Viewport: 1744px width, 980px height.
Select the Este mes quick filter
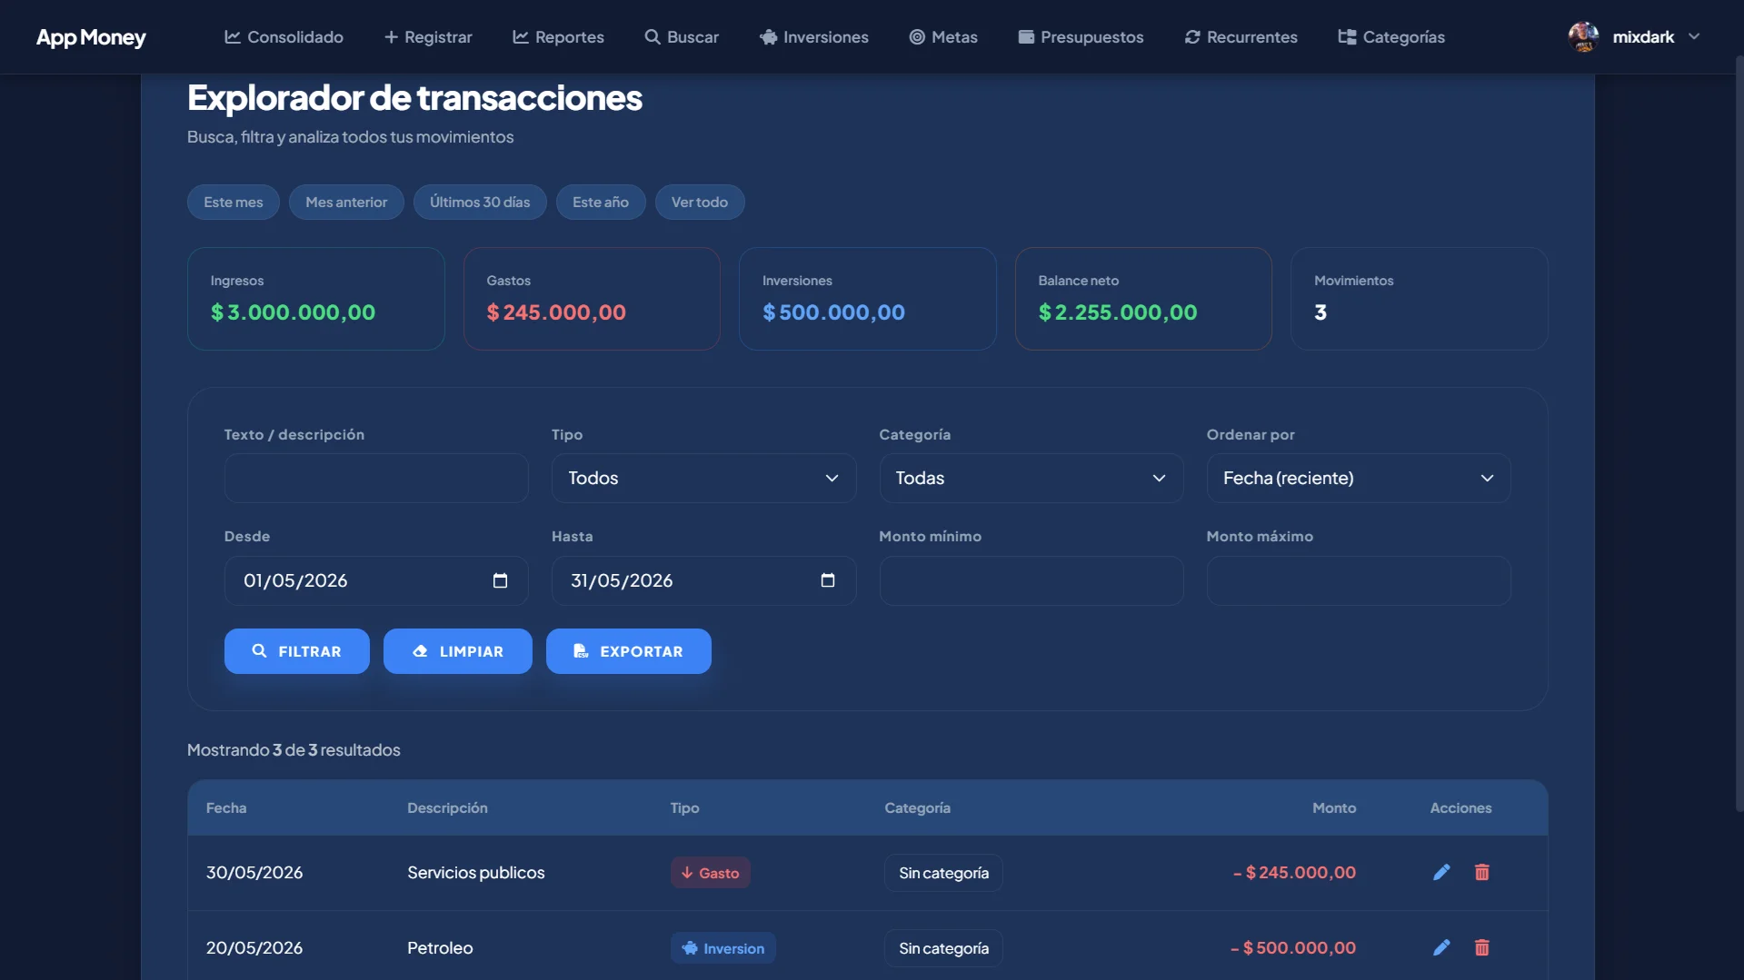(234, 202)
